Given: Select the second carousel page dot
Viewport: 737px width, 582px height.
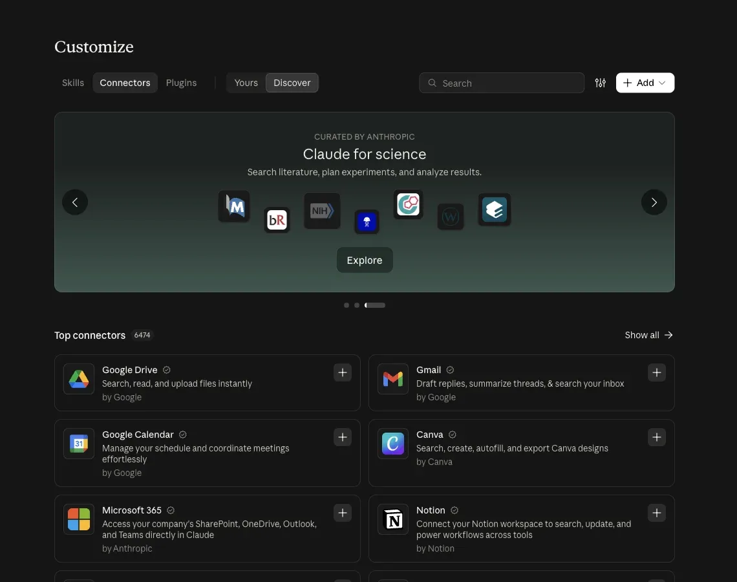Looking at the screenshot, I should pyautogui.click(x=357, y=305).
